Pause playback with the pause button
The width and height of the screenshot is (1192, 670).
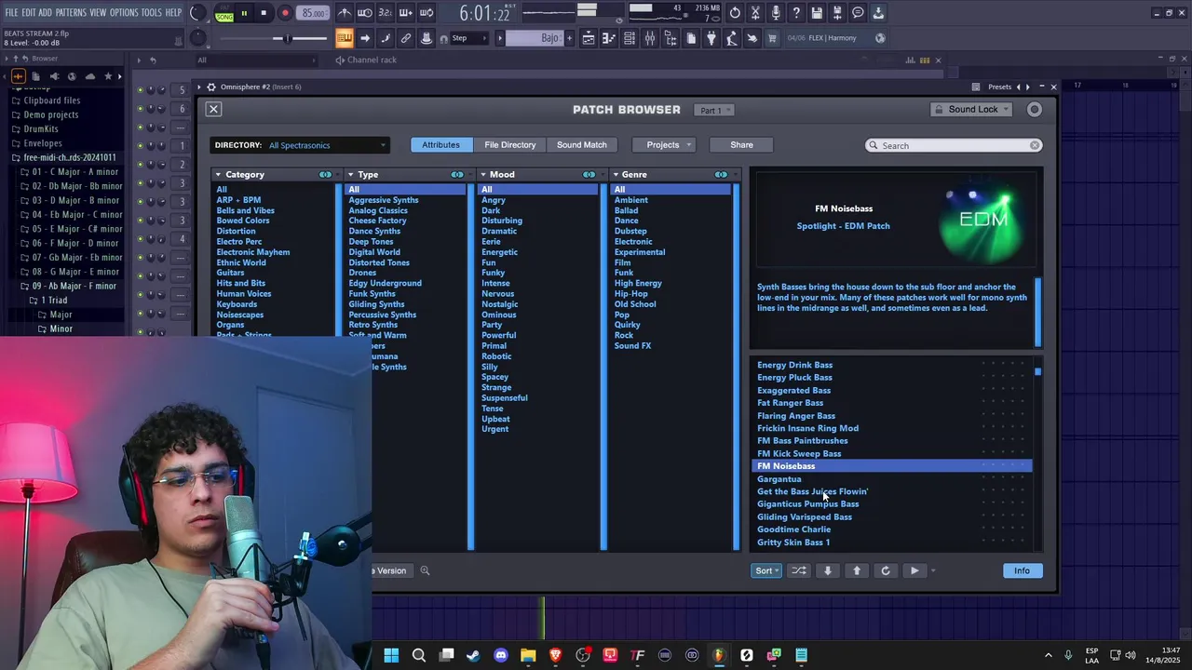244,13
